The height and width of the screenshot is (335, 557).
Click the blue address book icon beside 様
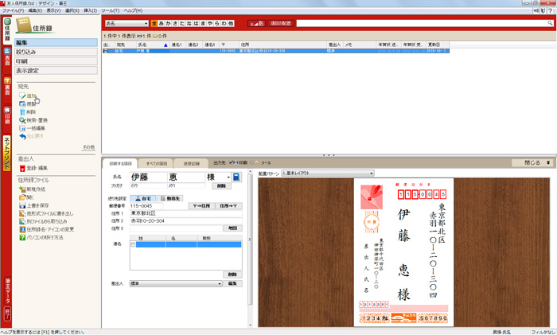[236, 177]
